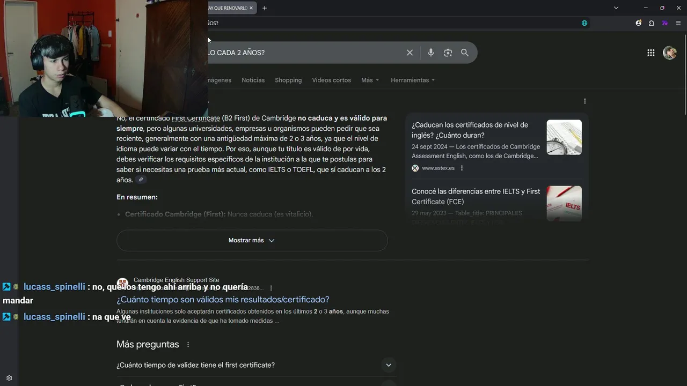
Task: Switch to the Shopping results tab
Action: [288, 80]
